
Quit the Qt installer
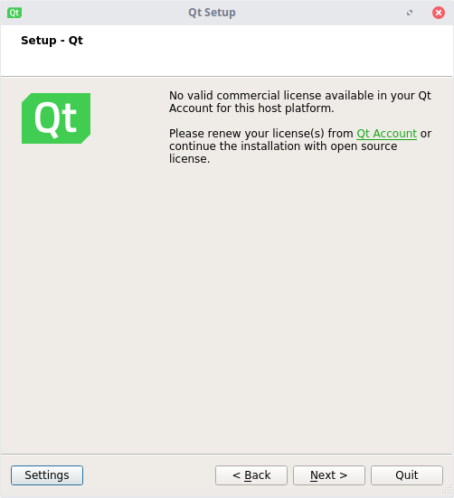tap(407, 475)
